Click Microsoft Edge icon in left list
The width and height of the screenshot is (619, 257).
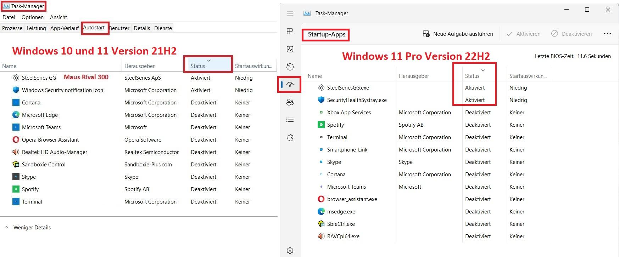16,115
